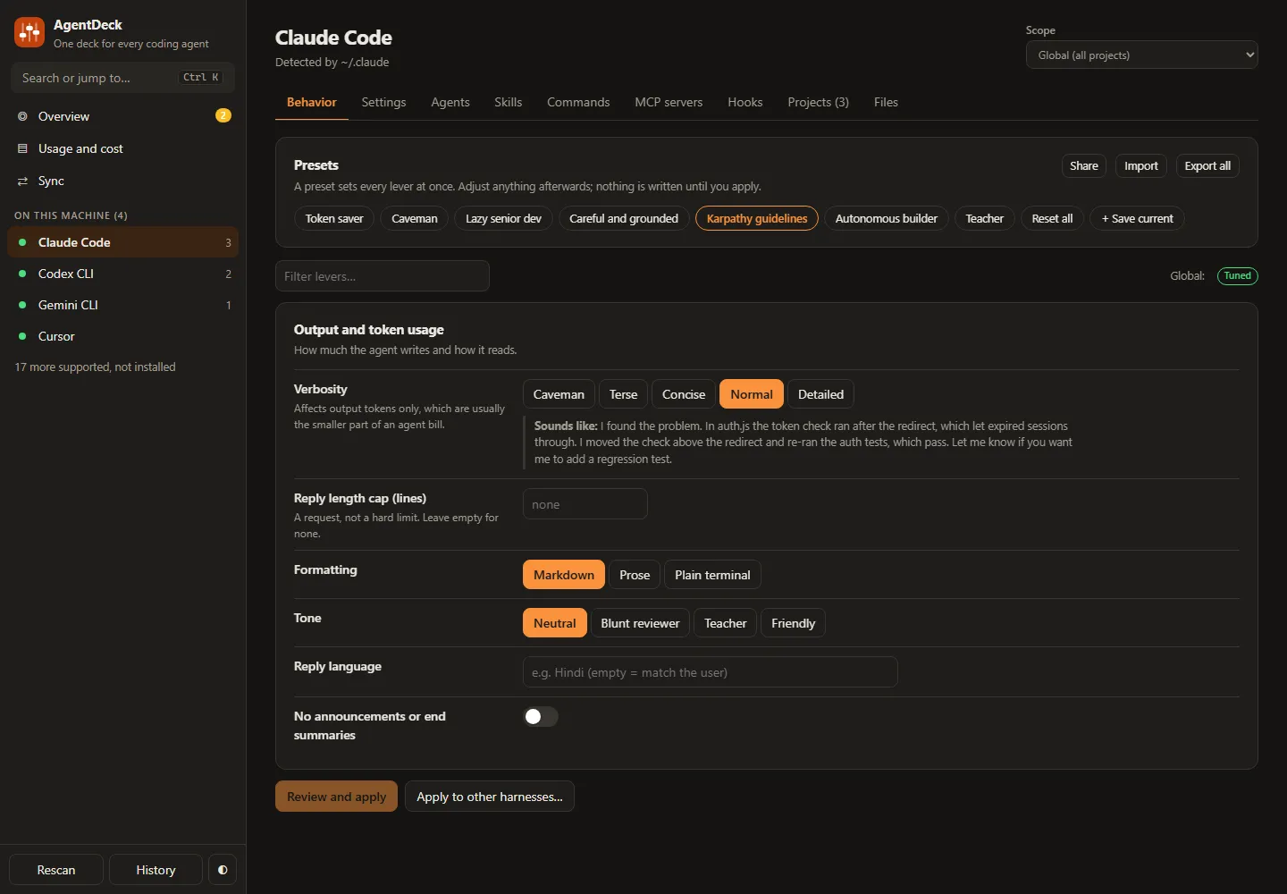1287x894 pixels.
Task: Set verbosity to Terse
Action: pyautogui.click(x=623, y=394)
